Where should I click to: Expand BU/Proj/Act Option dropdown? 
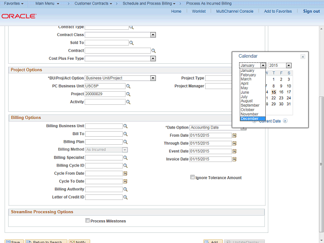152,78
